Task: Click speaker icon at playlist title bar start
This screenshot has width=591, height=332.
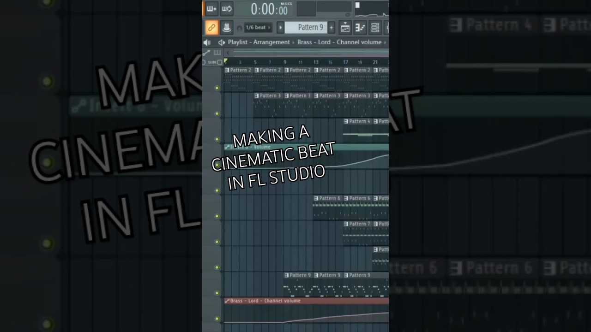Action: pos(207,42)
